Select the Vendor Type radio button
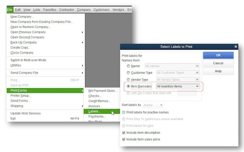This screenshot has width=244, height=152. [128, 80]
